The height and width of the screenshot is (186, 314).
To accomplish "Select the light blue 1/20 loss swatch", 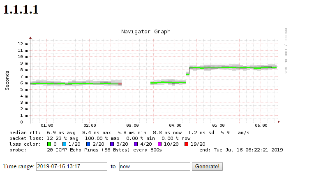I will [x=65, y=144].
